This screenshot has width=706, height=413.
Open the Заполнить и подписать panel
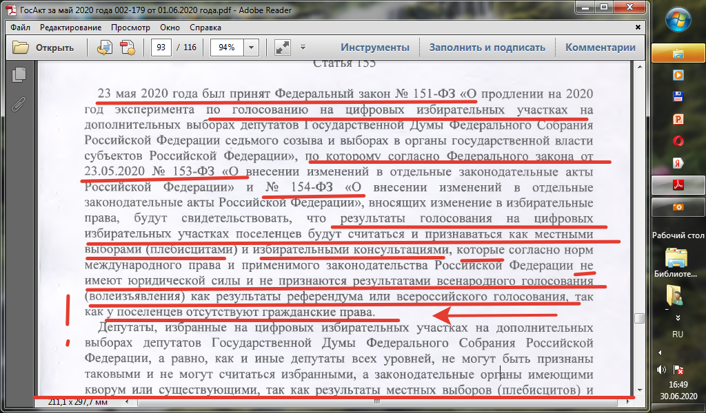pos(487,47)
